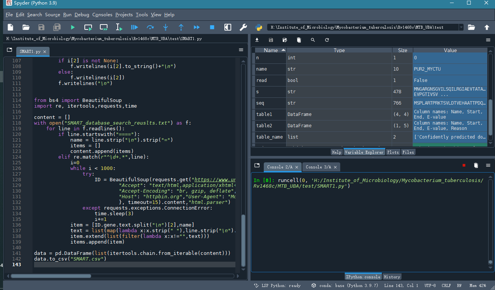Open the PYTHONPATH manager Python icon
This screenshot has height=290, width=495.
coord(259,27)
